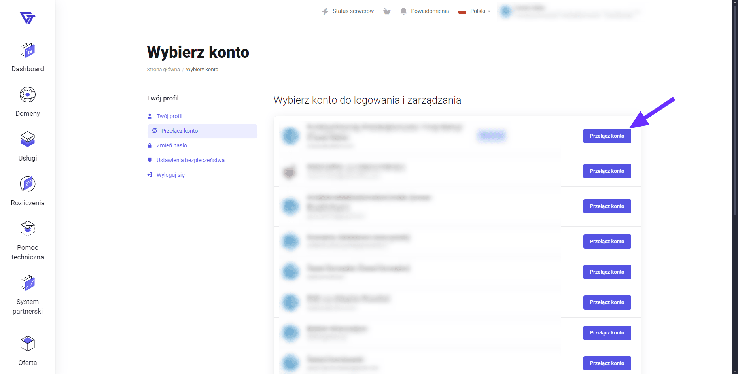Open System partnerski icon
The image size is (738, 374).
coord(28,283)
